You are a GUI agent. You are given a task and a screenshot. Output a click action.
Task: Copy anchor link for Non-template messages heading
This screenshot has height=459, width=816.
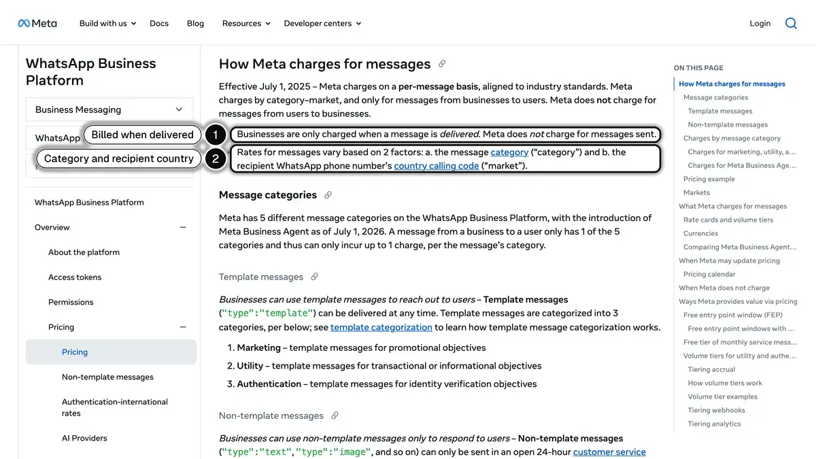coord(335,415)
